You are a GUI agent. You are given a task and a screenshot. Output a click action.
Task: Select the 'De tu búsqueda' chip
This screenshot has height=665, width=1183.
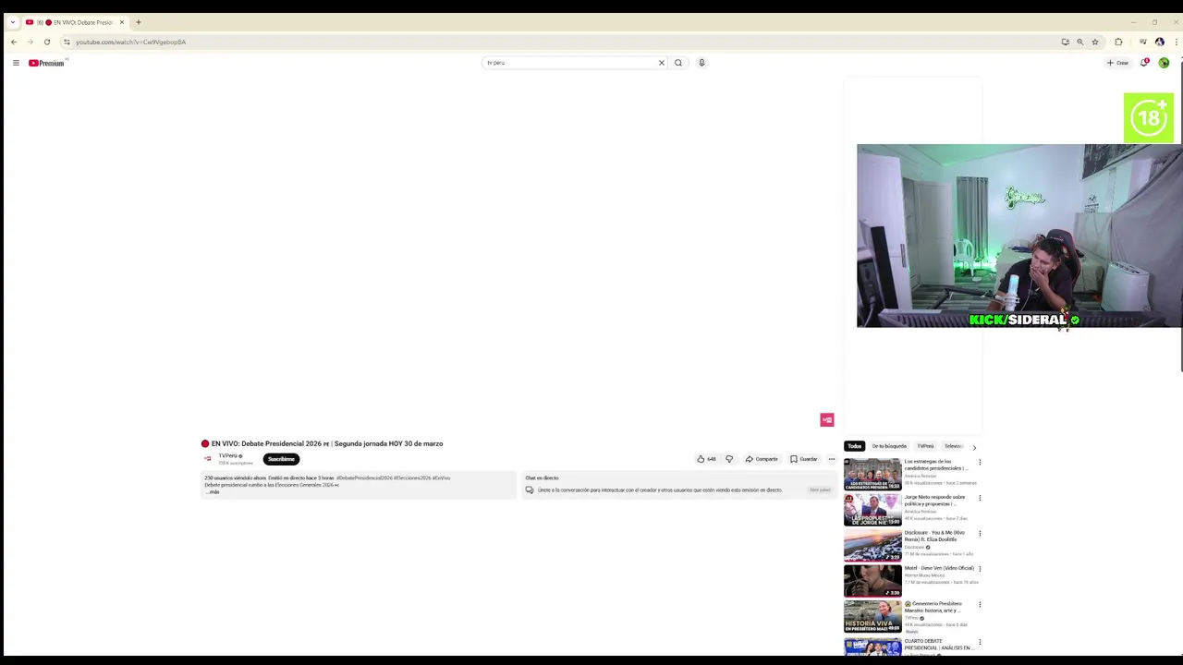(x=889, y=446)
